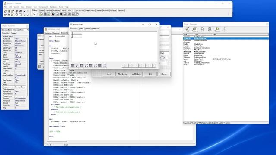
Task: Click the OK button on the form
Action: [x=150, y=74]
